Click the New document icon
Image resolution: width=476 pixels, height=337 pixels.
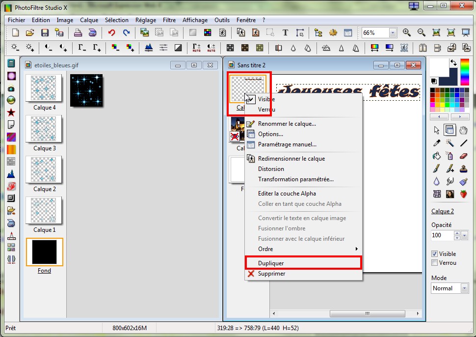(15, 32)
